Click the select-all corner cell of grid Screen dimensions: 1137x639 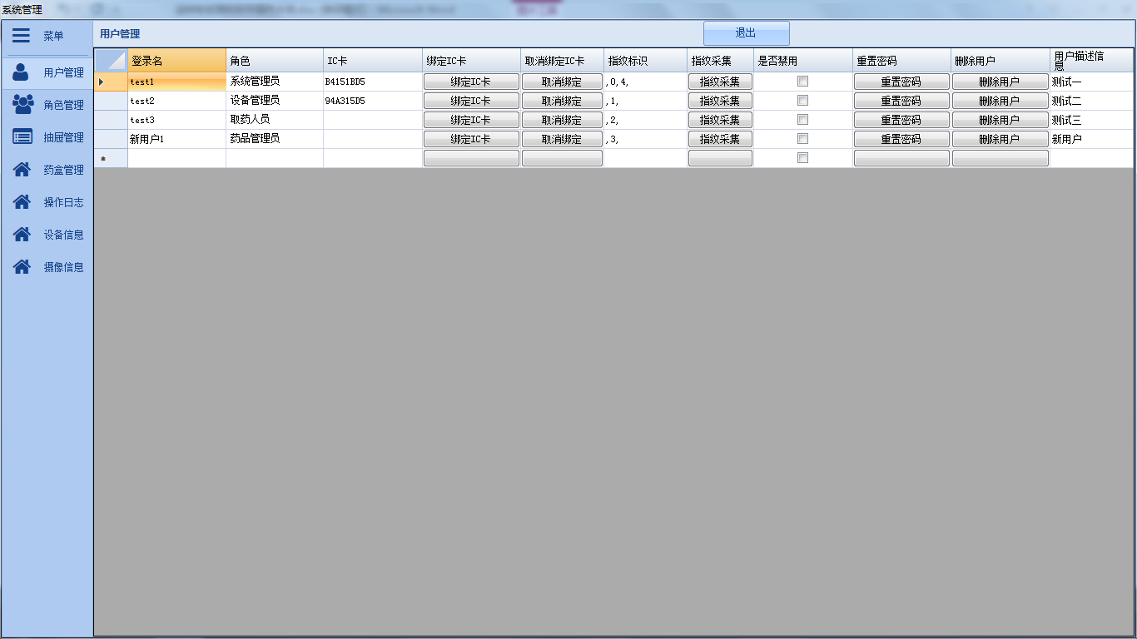[x=111, y=61]
